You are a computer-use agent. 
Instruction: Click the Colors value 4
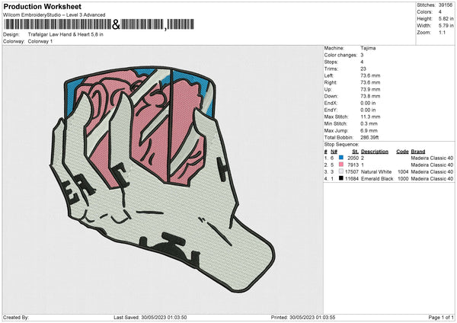(x=439, y=12)
